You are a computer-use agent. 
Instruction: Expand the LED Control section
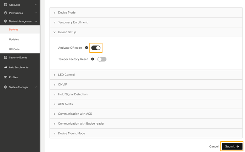[x=146, y=75]
